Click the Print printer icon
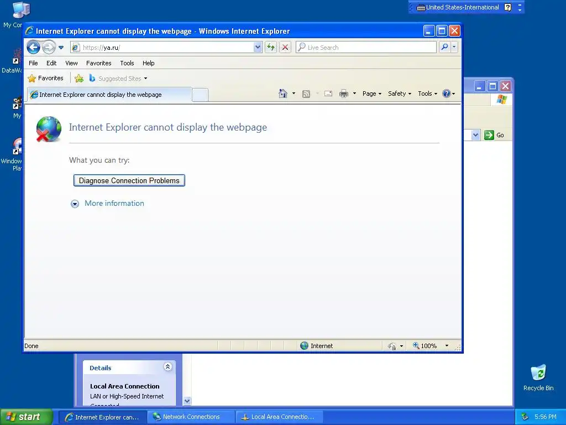 (x=344, y=94)
